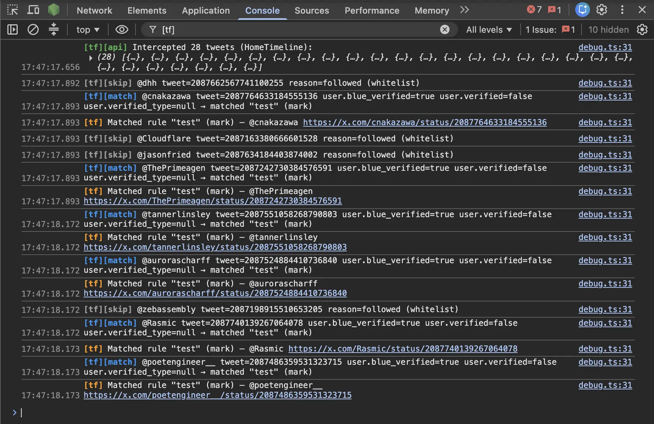Open the 7 errors counter
654x424 pixels.
tap(534, 10)
